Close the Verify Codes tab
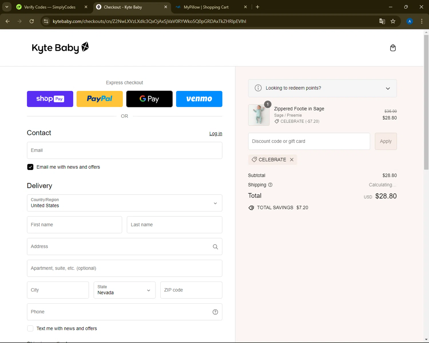This screenshot has height=343, width=429. coord(86,7)
